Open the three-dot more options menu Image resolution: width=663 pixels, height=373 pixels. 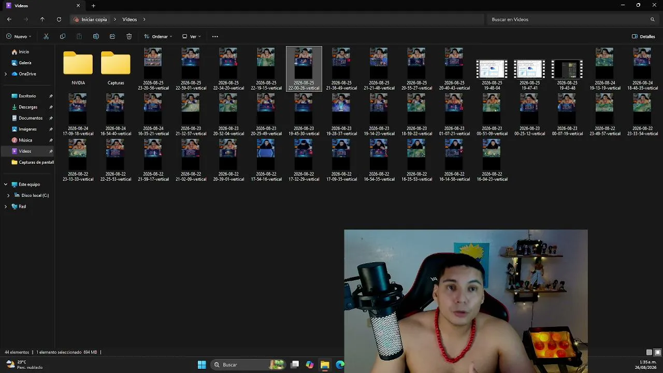tap(215, 36)
